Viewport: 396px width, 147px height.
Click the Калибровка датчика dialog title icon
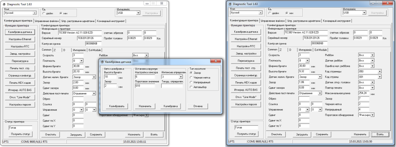tap(102, 61)
